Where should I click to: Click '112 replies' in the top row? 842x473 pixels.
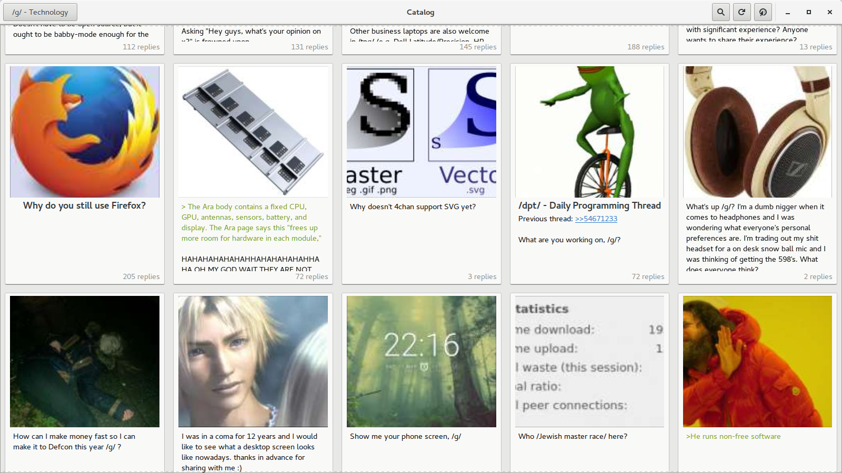[141, 47]
